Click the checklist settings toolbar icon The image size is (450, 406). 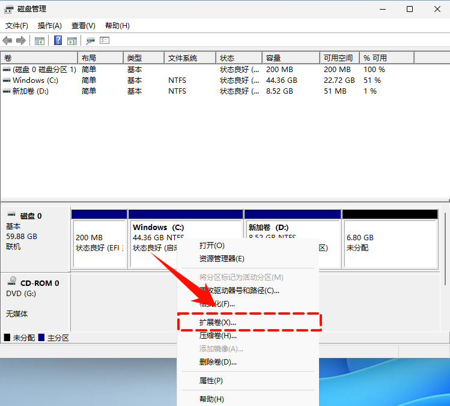point(105,41)
